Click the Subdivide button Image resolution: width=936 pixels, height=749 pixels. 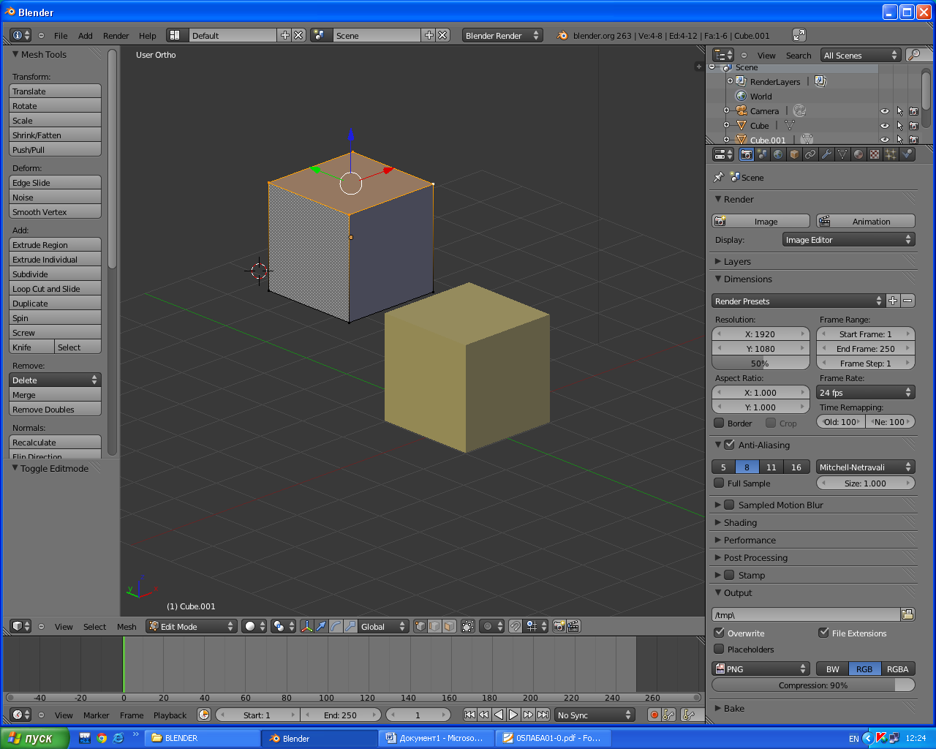pos(55,274)
